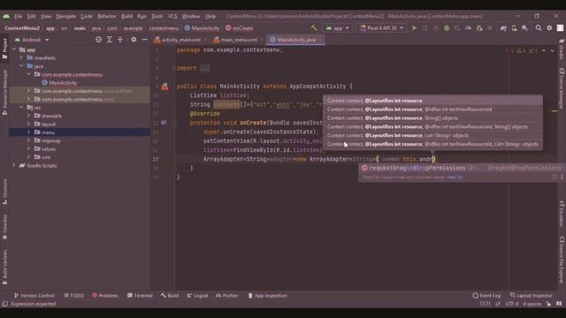
Task: Open Layout Inspector tool window
Action: pyautogui.click(x=531, y=296)
